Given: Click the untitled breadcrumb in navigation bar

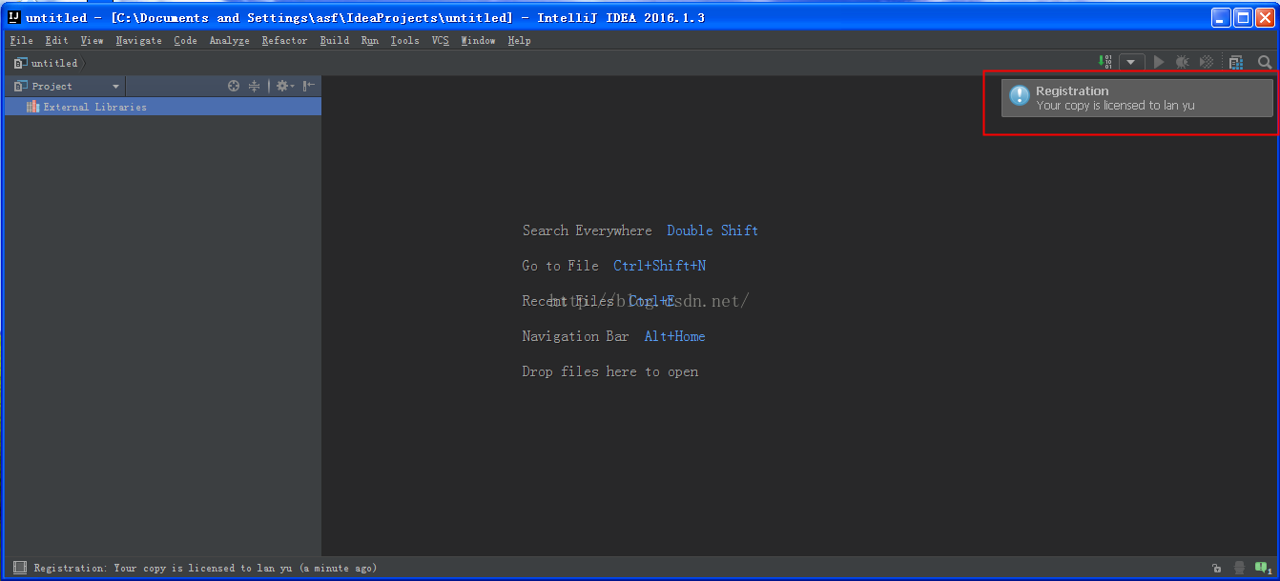Looking at the screenshot, I should tap(47, 63).
